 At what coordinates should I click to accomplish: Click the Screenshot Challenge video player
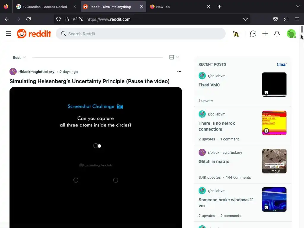point(96,157)
